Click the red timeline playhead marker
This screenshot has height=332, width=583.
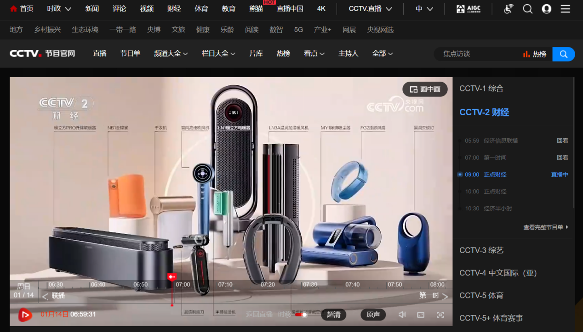coord(172,277)
